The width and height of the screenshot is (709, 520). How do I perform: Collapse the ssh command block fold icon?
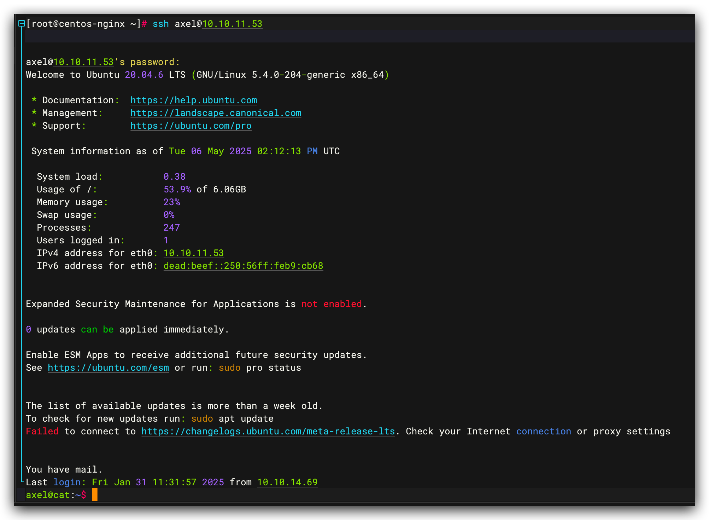click(22, 24)
